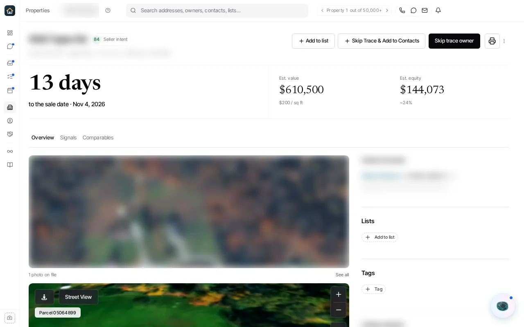Click the Property 1 out of 50,000+ text
The image size is (524, 327).
pos(354,11)
